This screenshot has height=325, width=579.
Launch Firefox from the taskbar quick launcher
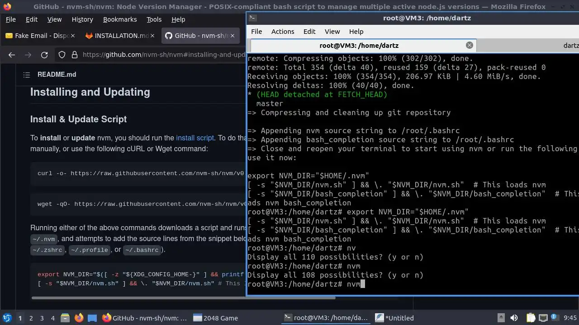tap(79, 318)
